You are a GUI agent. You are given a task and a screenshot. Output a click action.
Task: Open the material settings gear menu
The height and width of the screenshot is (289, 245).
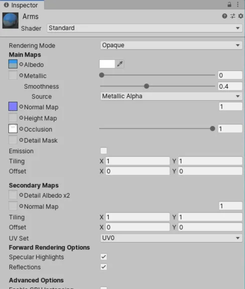tap(240, 16)
